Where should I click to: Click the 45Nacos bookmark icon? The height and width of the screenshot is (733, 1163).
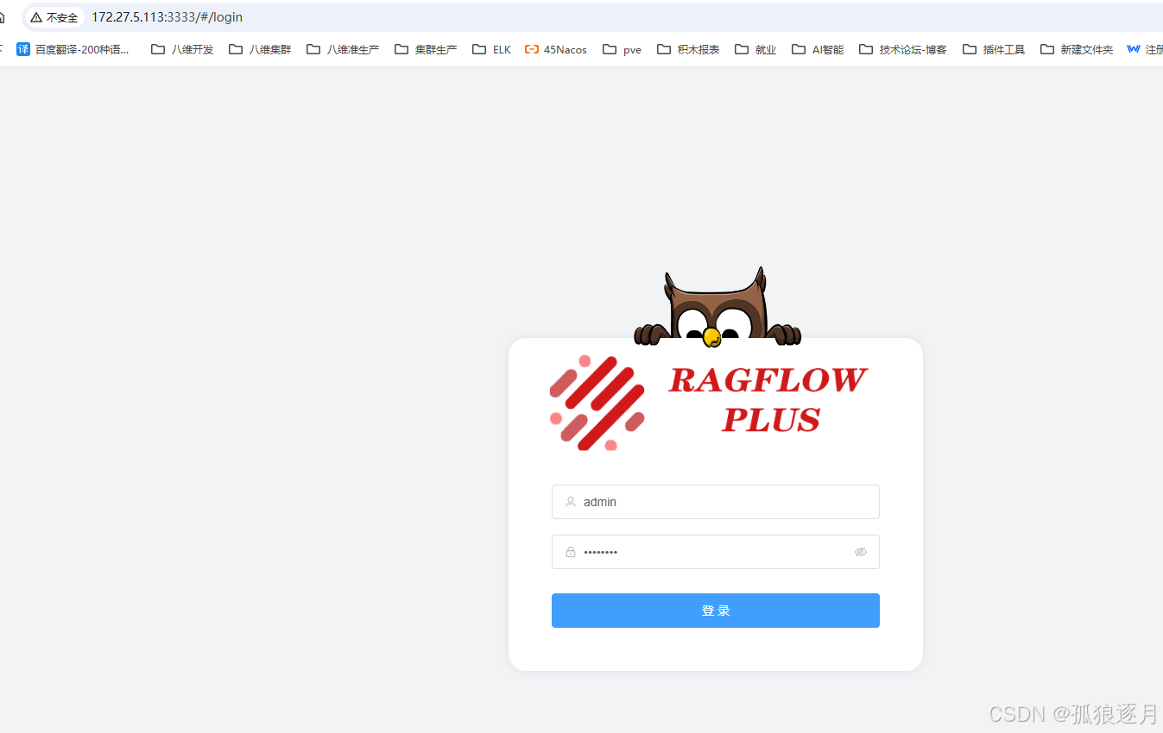point(530,49)
